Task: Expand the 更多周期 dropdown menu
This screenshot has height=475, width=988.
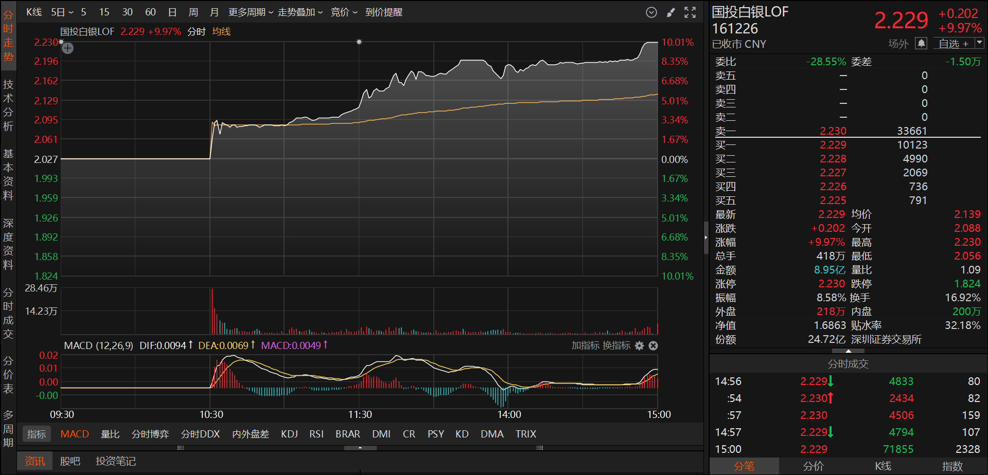Action: [251, 12]
